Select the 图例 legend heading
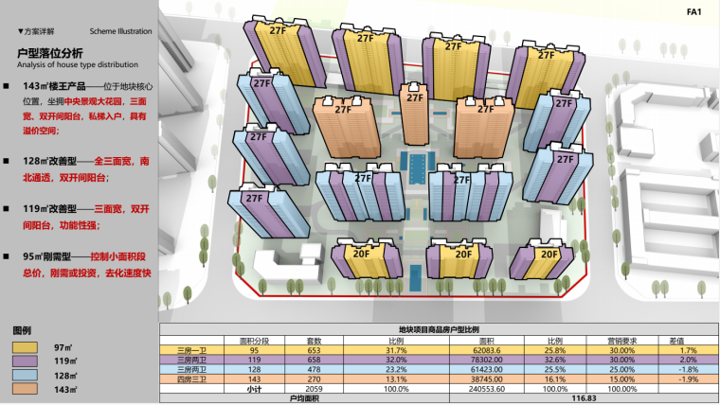This screenshot has height=405, width=720. (23, 330)
